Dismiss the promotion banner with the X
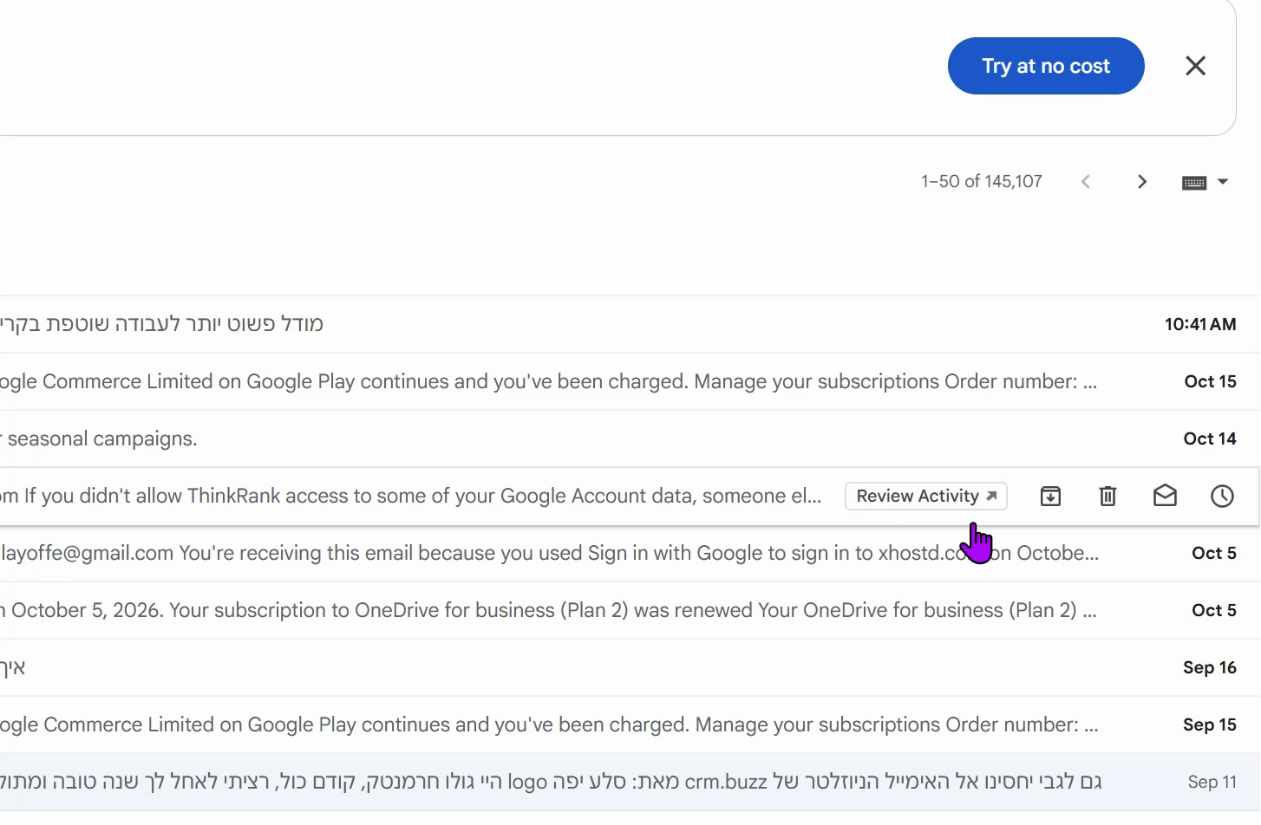The image size is (1261, 825). click(x=1195, y=66)
